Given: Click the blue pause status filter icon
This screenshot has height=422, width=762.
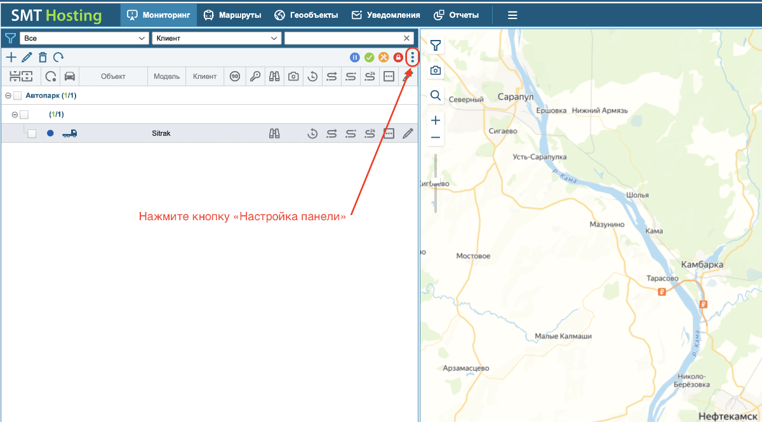Looking at the screenshot, I should tap(355, 58).
